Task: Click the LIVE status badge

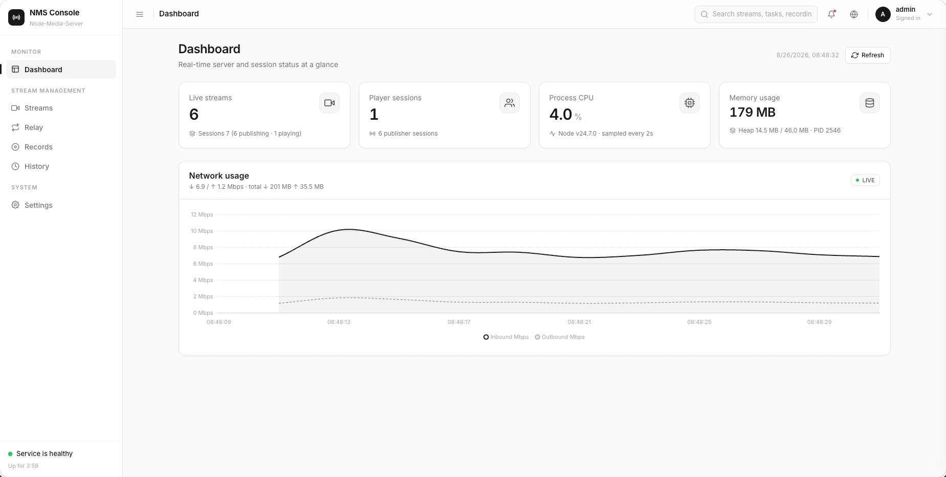Action: [x=865, y=180]
